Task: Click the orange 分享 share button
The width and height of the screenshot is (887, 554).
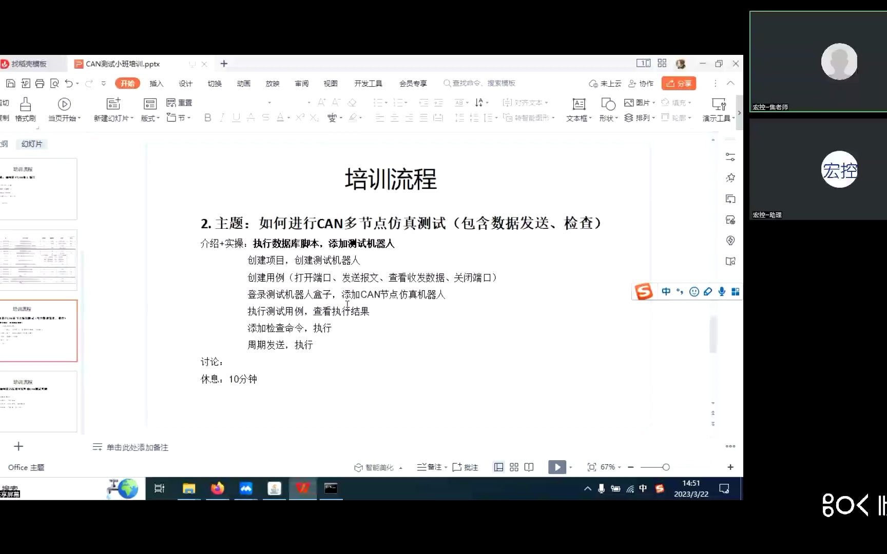Action: [678, 83]
